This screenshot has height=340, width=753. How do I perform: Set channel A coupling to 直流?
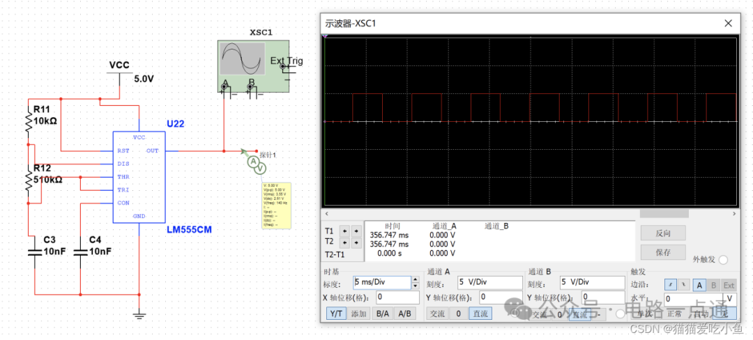480,314
